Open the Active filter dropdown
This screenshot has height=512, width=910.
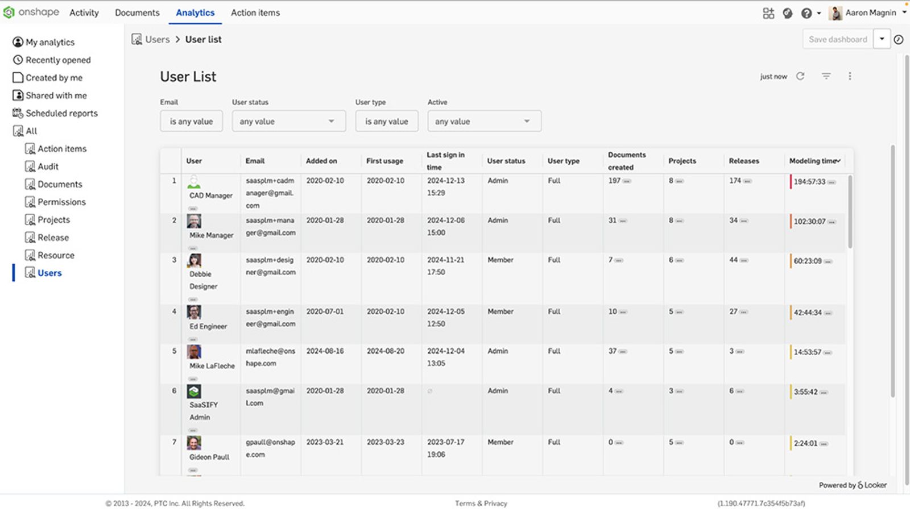coord(483,120)
